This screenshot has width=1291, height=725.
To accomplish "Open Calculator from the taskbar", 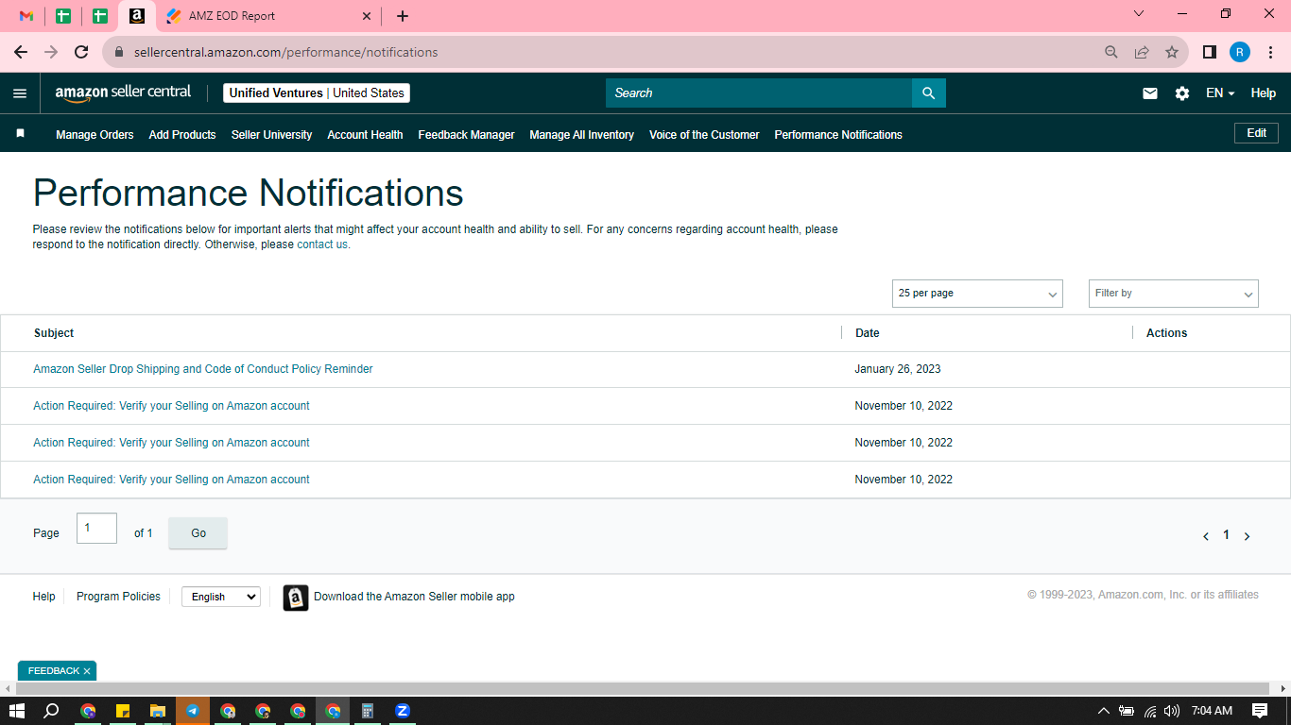I will pyautogui.click(x=368, y=711).
